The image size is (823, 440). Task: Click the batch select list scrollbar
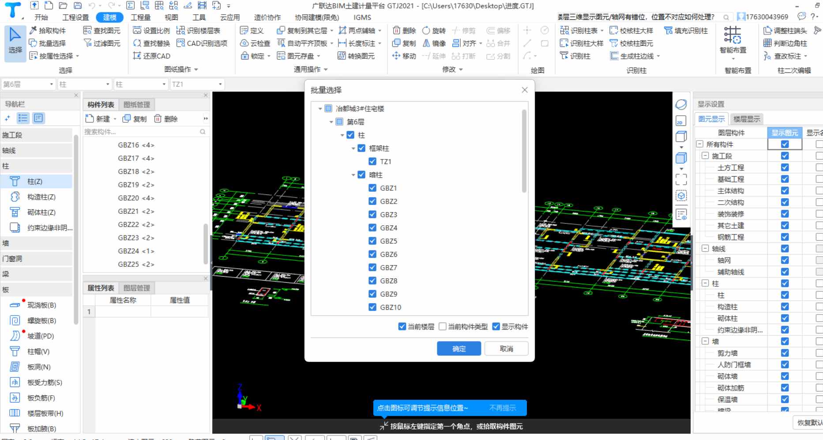(524, 152)
